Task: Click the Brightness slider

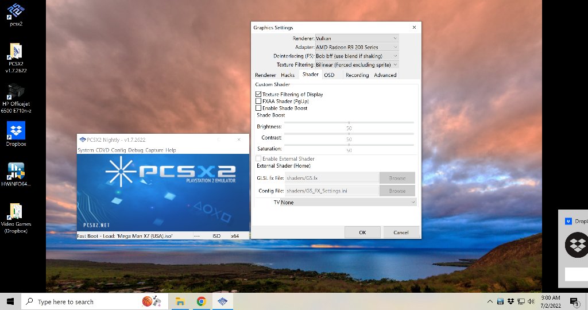Action: click(349, 123)
